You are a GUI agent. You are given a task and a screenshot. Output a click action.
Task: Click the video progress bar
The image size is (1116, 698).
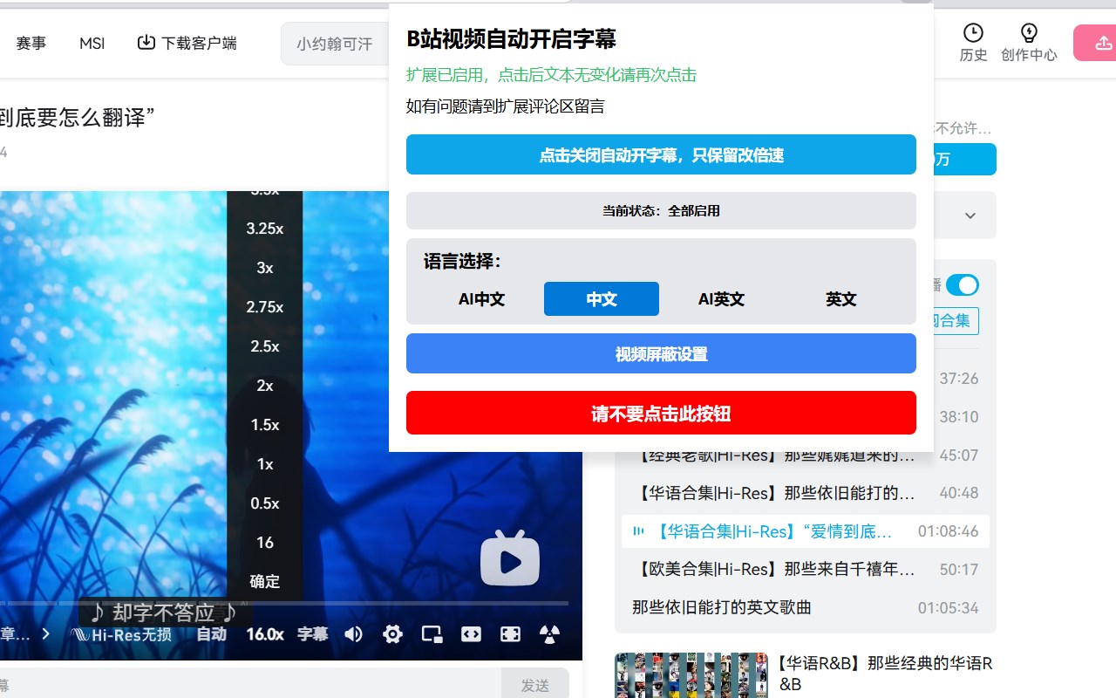[284, 603]
